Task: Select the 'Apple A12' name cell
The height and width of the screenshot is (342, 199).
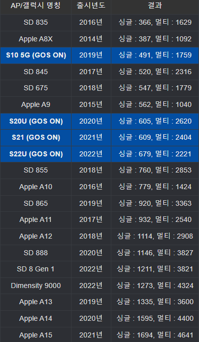Action: click(36, 236)
